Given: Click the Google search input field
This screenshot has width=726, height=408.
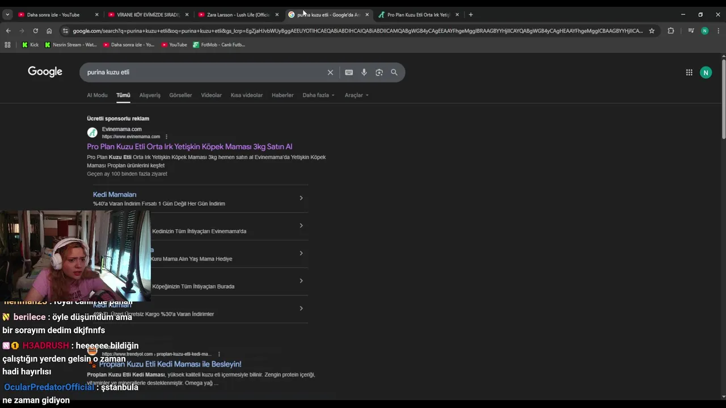Looking at the screenshot, I should [x=204, y=73].
